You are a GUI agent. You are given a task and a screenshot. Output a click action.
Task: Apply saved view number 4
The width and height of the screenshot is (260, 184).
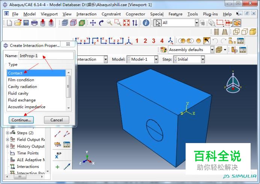(162, 41)
